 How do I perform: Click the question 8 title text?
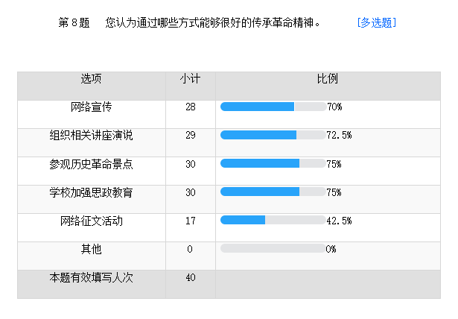pyautogui.click(x=213, y=23)
